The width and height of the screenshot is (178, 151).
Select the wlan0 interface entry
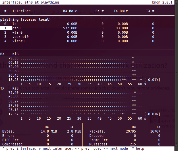point(17,32)
